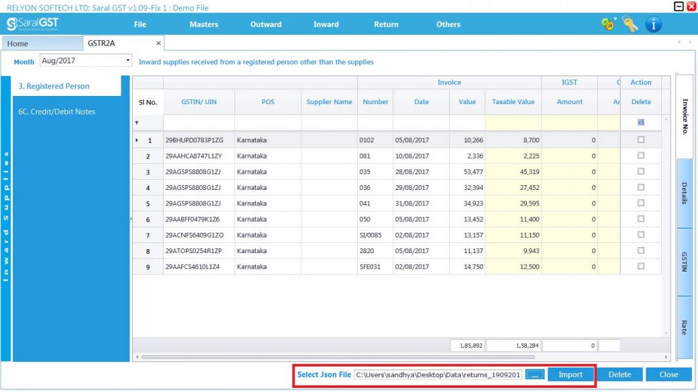Viewport: 698px width, 392px height.
Task: Click taxable value 29,595 cell
Action: point(513,203)
